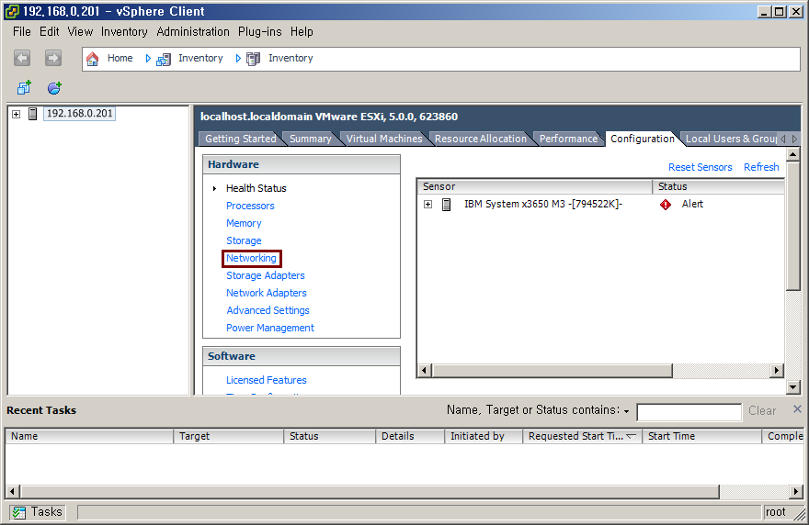Switch to the Resource Allocation tab
The height and width of the screenshot is (525, 809).
click(480, 139)
